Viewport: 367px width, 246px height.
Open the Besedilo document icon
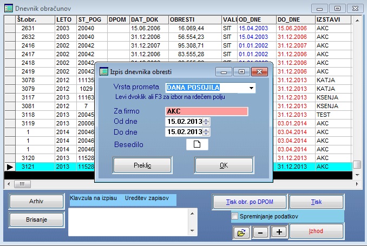click(x=197, y=144)
